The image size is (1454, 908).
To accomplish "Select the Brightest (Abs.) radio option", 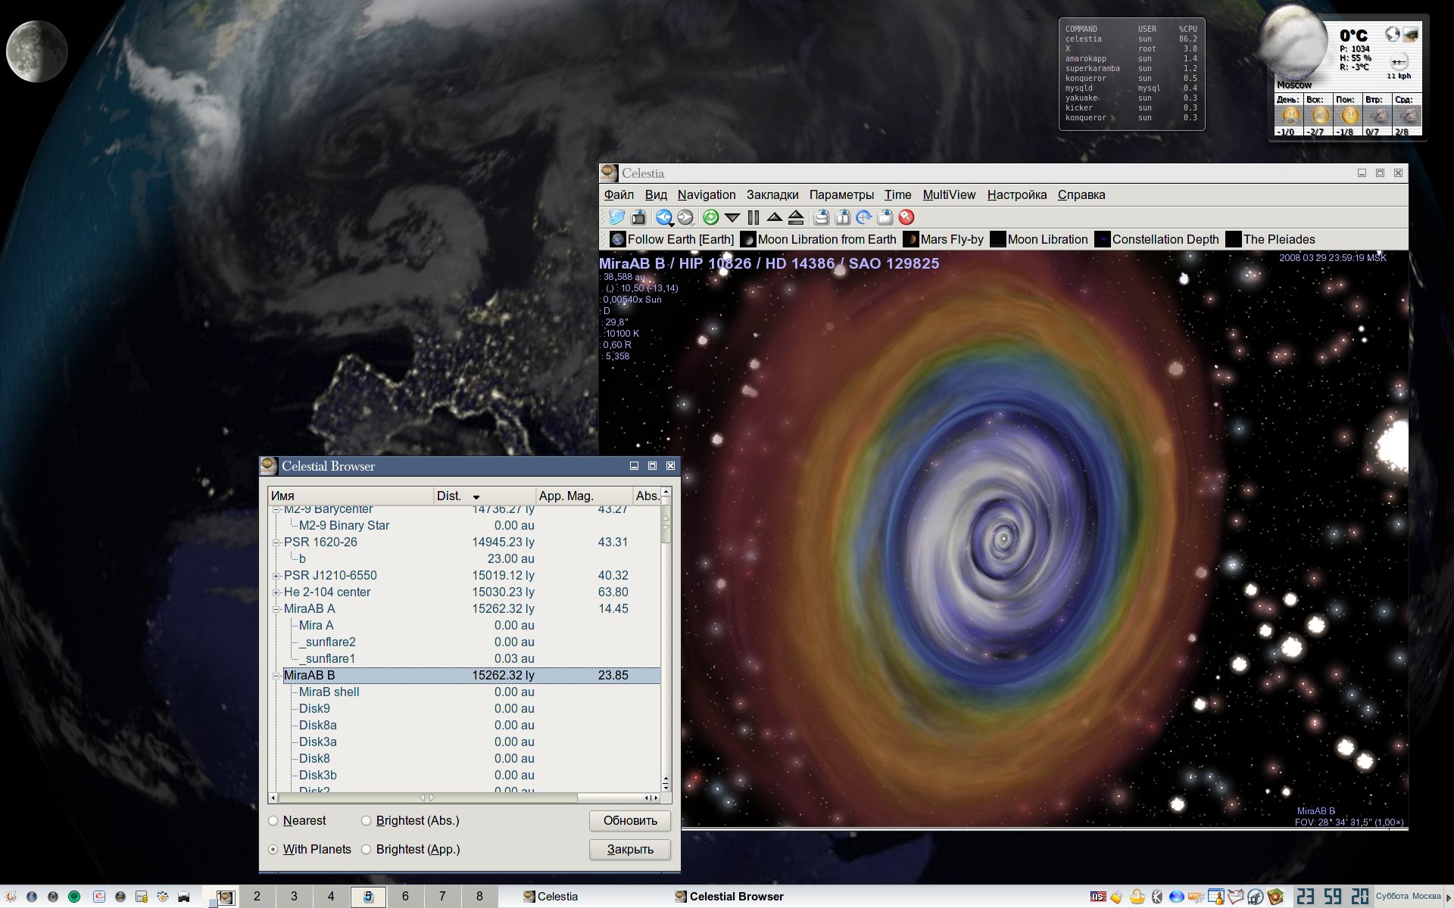I will pos(367,821).
